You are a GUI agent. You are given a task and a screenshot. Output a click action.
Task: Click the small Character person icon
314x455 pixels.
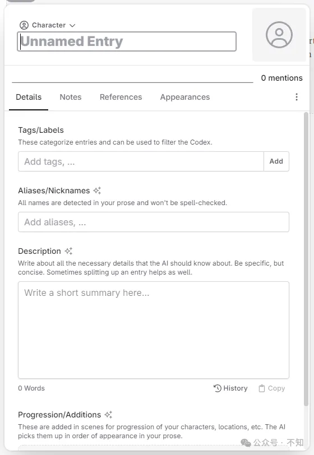[x=24, y=25]
